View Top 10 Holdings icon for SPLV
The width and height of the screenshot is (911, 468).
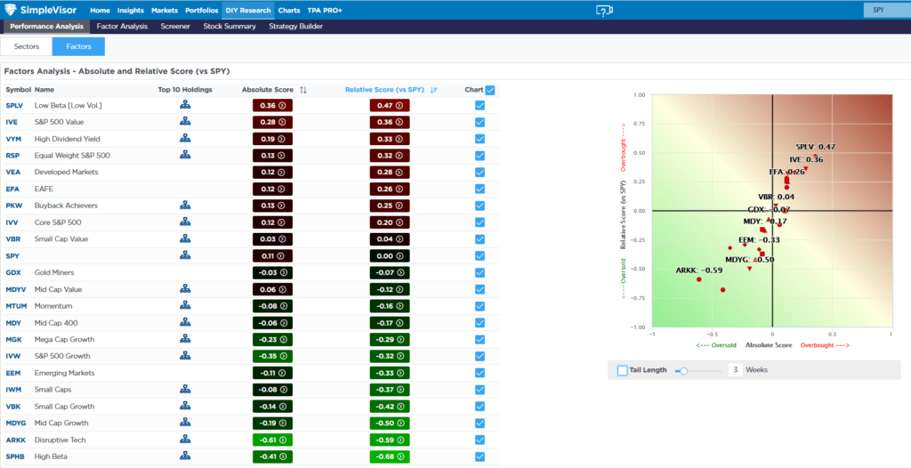tap(185, 105)
